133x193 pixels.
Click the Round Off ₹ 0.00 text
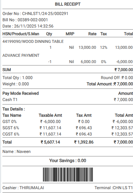pyautogui.click(x=117, y=78)
